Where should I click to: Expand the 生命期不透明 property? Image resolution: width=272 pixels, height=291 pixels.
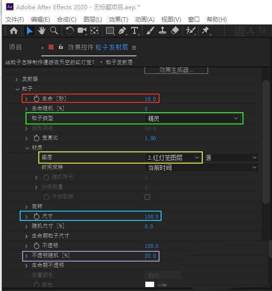tap(26, 266)
